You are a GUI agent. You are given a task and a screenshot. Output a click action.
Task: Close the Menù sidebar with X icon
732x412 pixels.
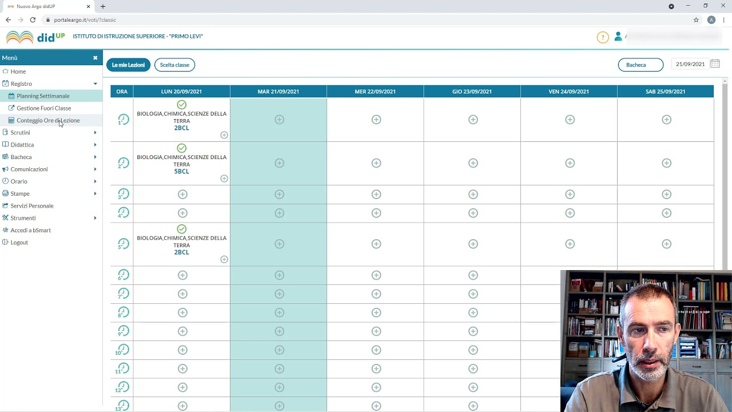96,58
